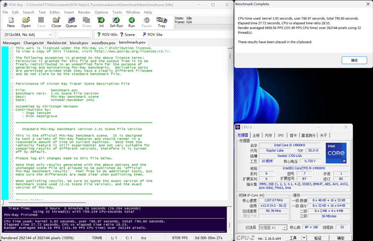Image resolution: width=373 pixels, height=241 pixels.
Task: Open the Render menu
Action: click(84, 12)
